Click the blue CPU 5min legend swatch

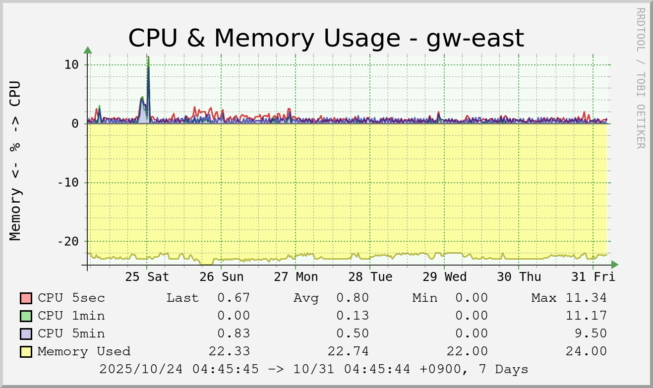(x=26, y=334)
